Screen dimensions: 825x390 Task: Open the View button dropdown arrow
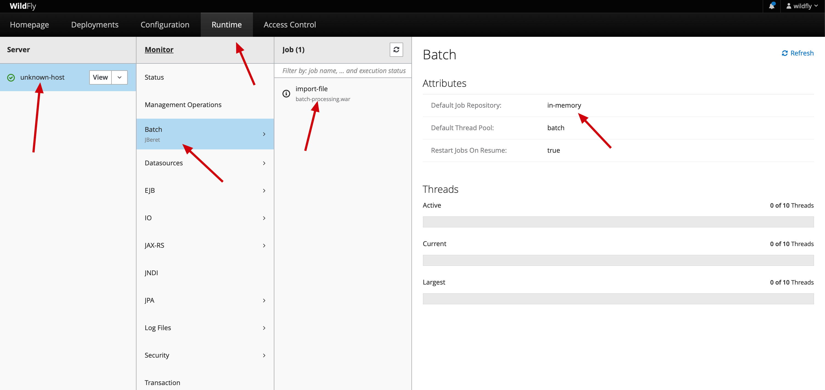[x=119, y=77]
